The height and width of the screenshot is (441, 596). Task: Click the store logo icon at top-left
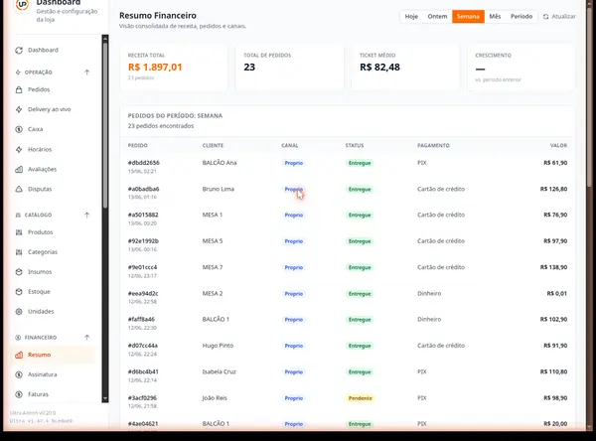[x=23, y=5]
